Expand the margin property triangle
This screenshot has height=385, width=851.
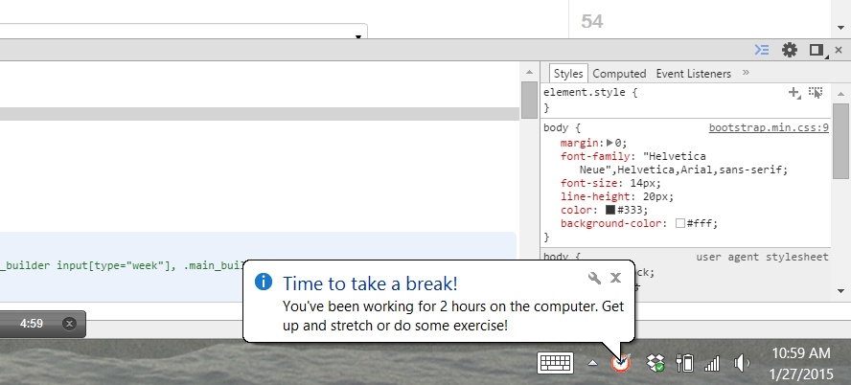[x=609, y=143]
